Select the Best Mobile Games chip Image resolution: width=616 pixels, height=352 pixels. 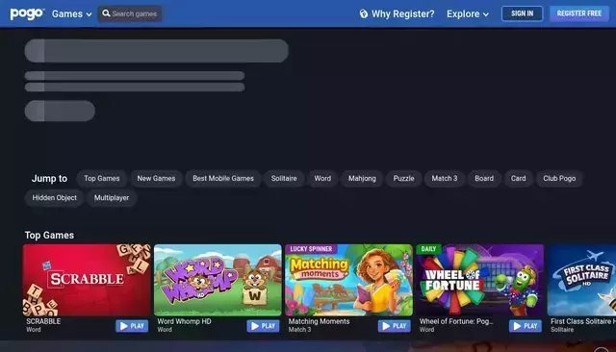(x=223, y=178)
